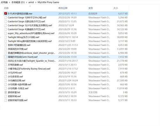Screen dimensions: 160x126
Task: Click the icon of 小马纸牌-斗地主.swf
Action: coord(5,89)
